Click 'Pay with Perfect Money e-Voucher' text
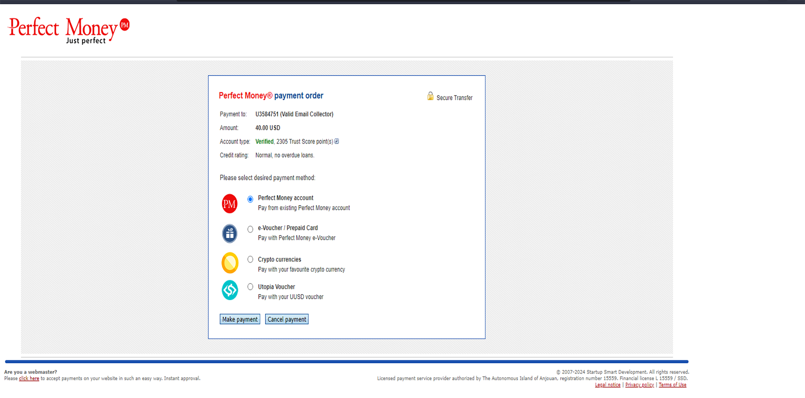The height and width of the screenshot is (398, 805). tap(297, 238)
